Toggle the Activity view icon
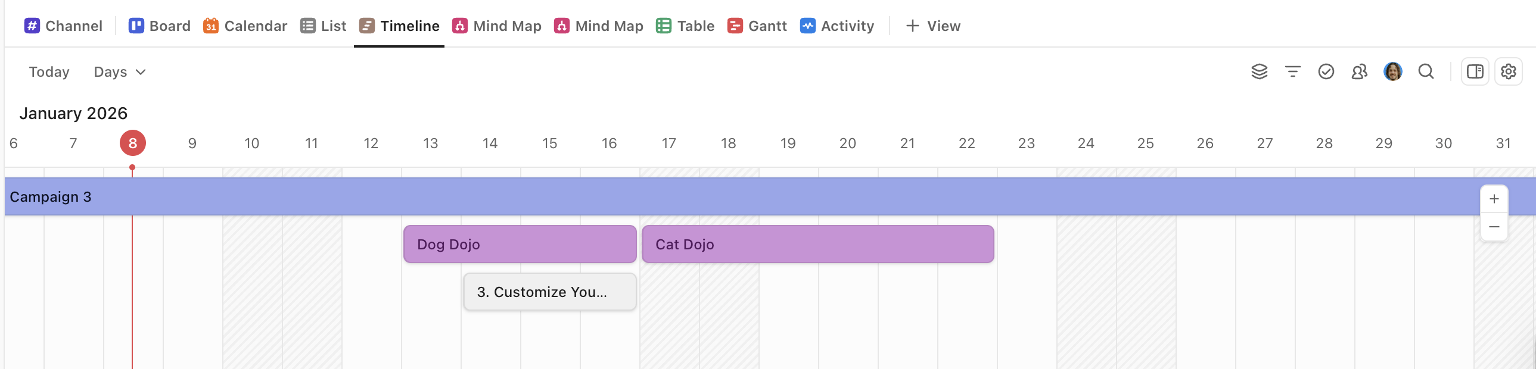This screenshot has height=369, width=1536. (x=837, y=26)
